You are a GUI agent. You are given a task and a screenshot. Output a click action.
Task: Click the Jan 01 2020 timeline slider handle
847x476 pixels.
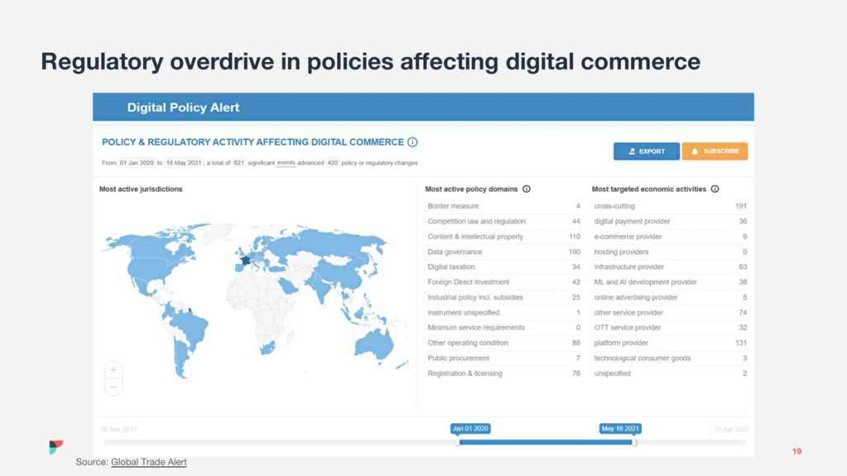tap(457, 442)
